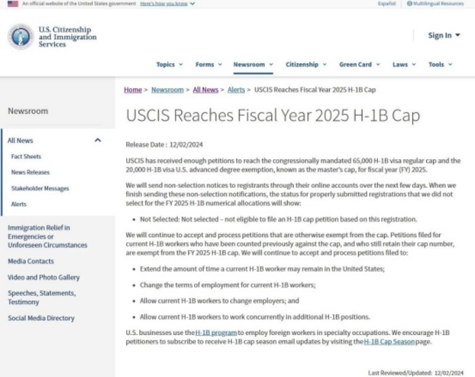This screenshot has width=475, height=377.
Task: Open Stakeholder Messages in the sidebar
Action: point(40,188)
